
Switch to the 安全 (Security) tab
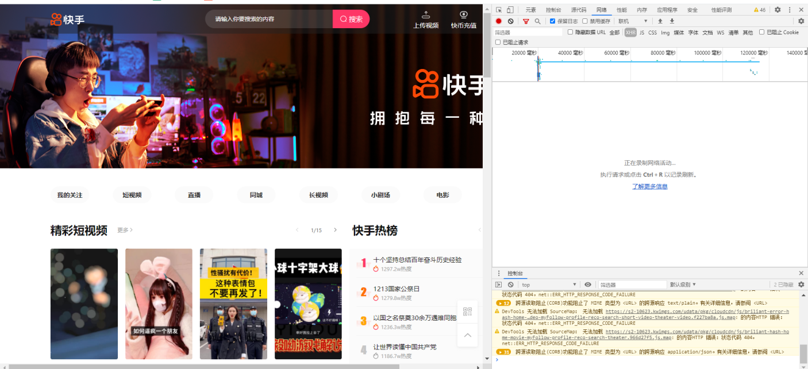(692, 10)
